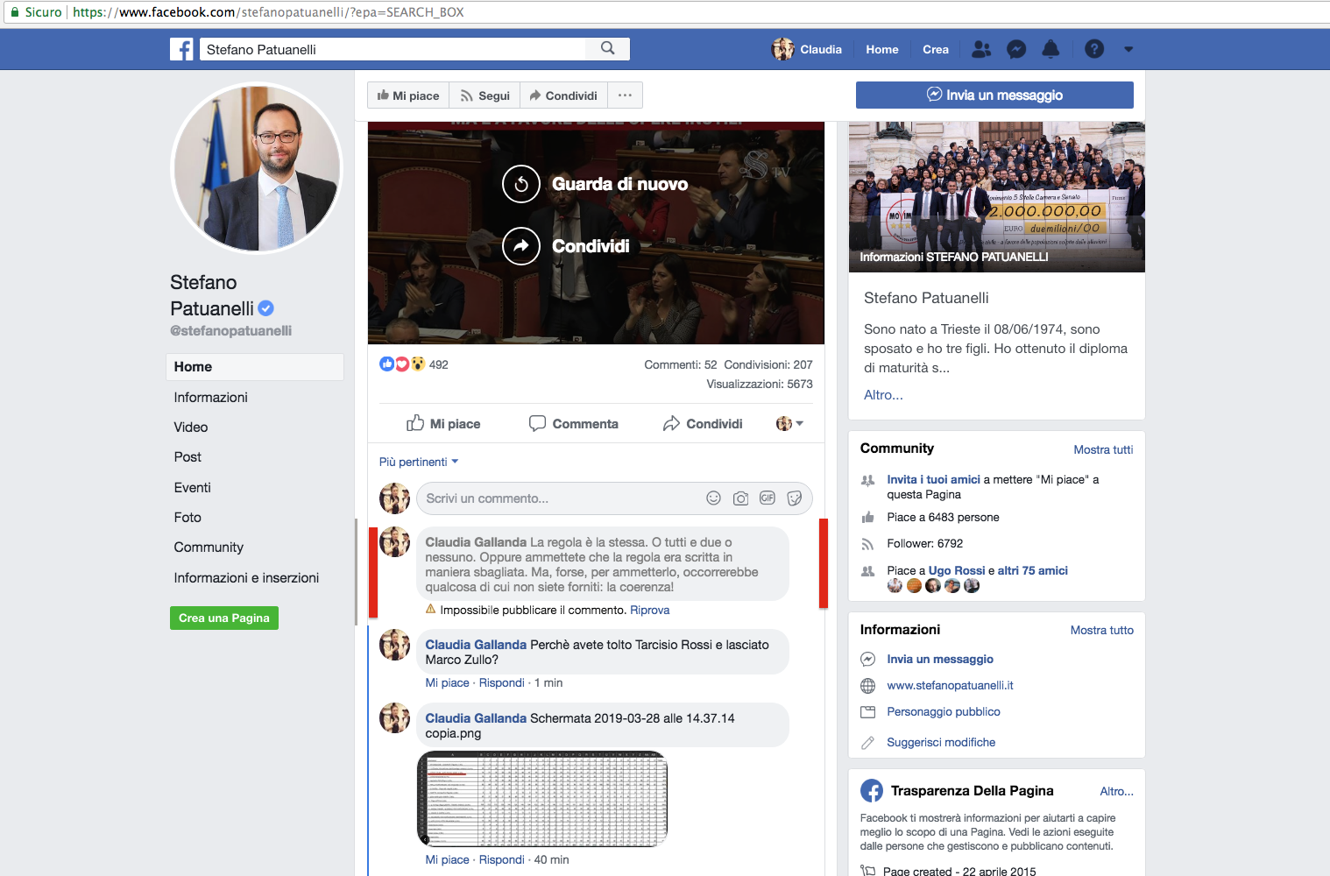Click Home in the top navigation
The height and width of the screenshot is (876, 1330).
tap(882, 49)
